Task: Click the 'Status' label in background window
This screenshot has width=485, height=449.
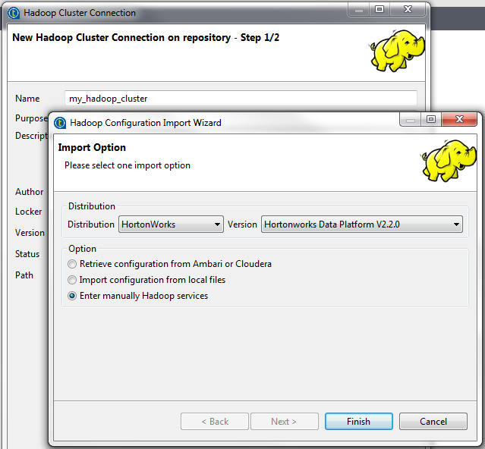Action: pyautogui.click(x=27, y=254)
